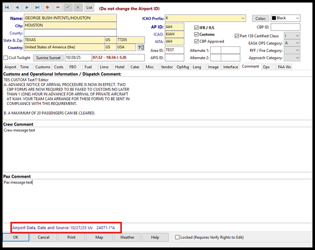Click the Sunrise Sunset button
315x250 pixels.
(x=49, y=58)
